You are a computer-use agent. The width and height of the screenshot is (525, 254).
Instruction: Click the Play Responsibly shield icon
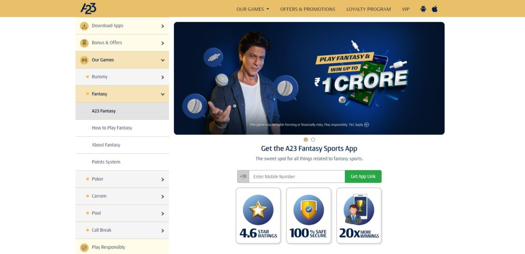[x=84, y=247]
